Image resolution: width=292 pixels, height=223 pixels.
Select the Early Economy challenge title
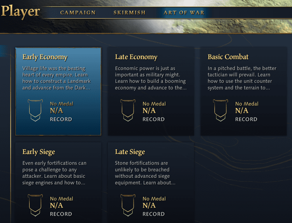(x=45, y=57)
